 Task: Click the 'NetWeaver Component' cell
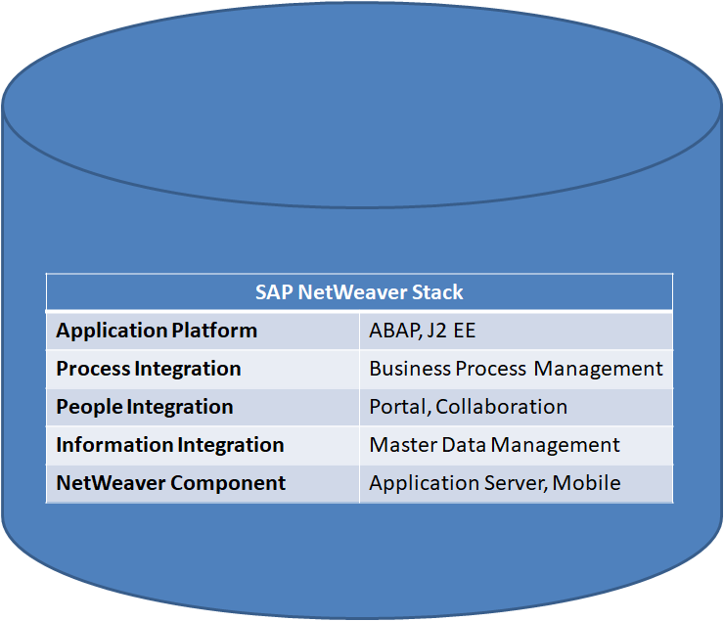(203, 483)
